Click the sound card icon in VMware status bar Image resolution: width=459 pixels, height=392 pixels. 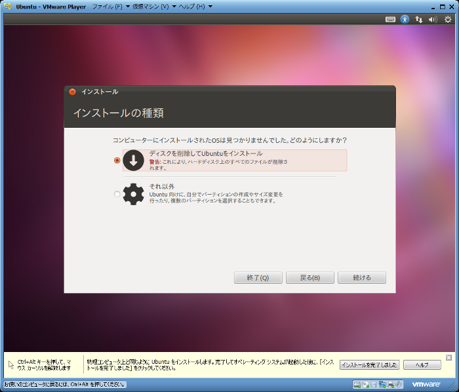pos(399,384)
